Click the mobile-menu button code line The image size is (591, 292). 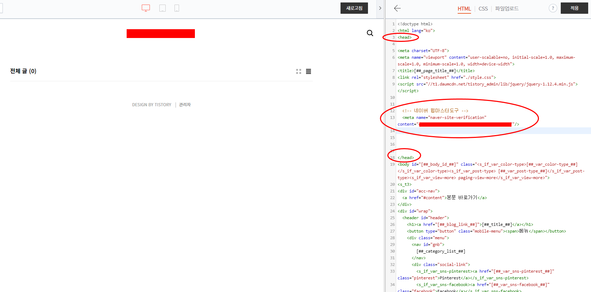coord(487,231)
